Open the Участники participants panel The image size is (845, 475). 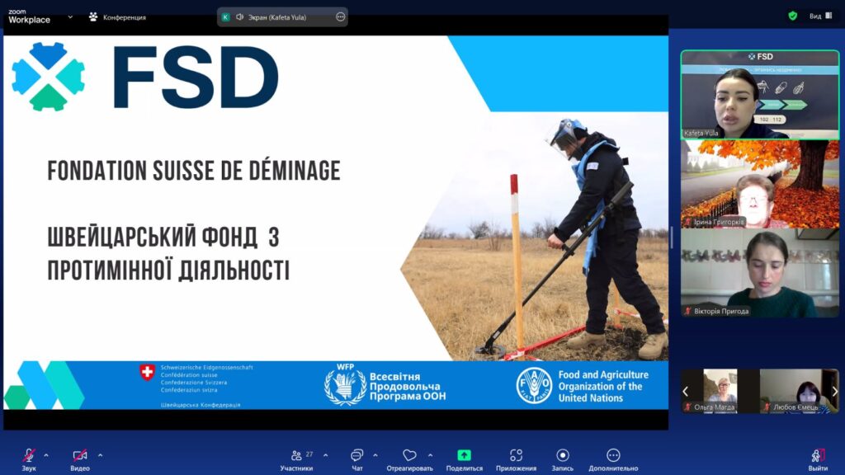pyautogui.click(x=296, y=455)
